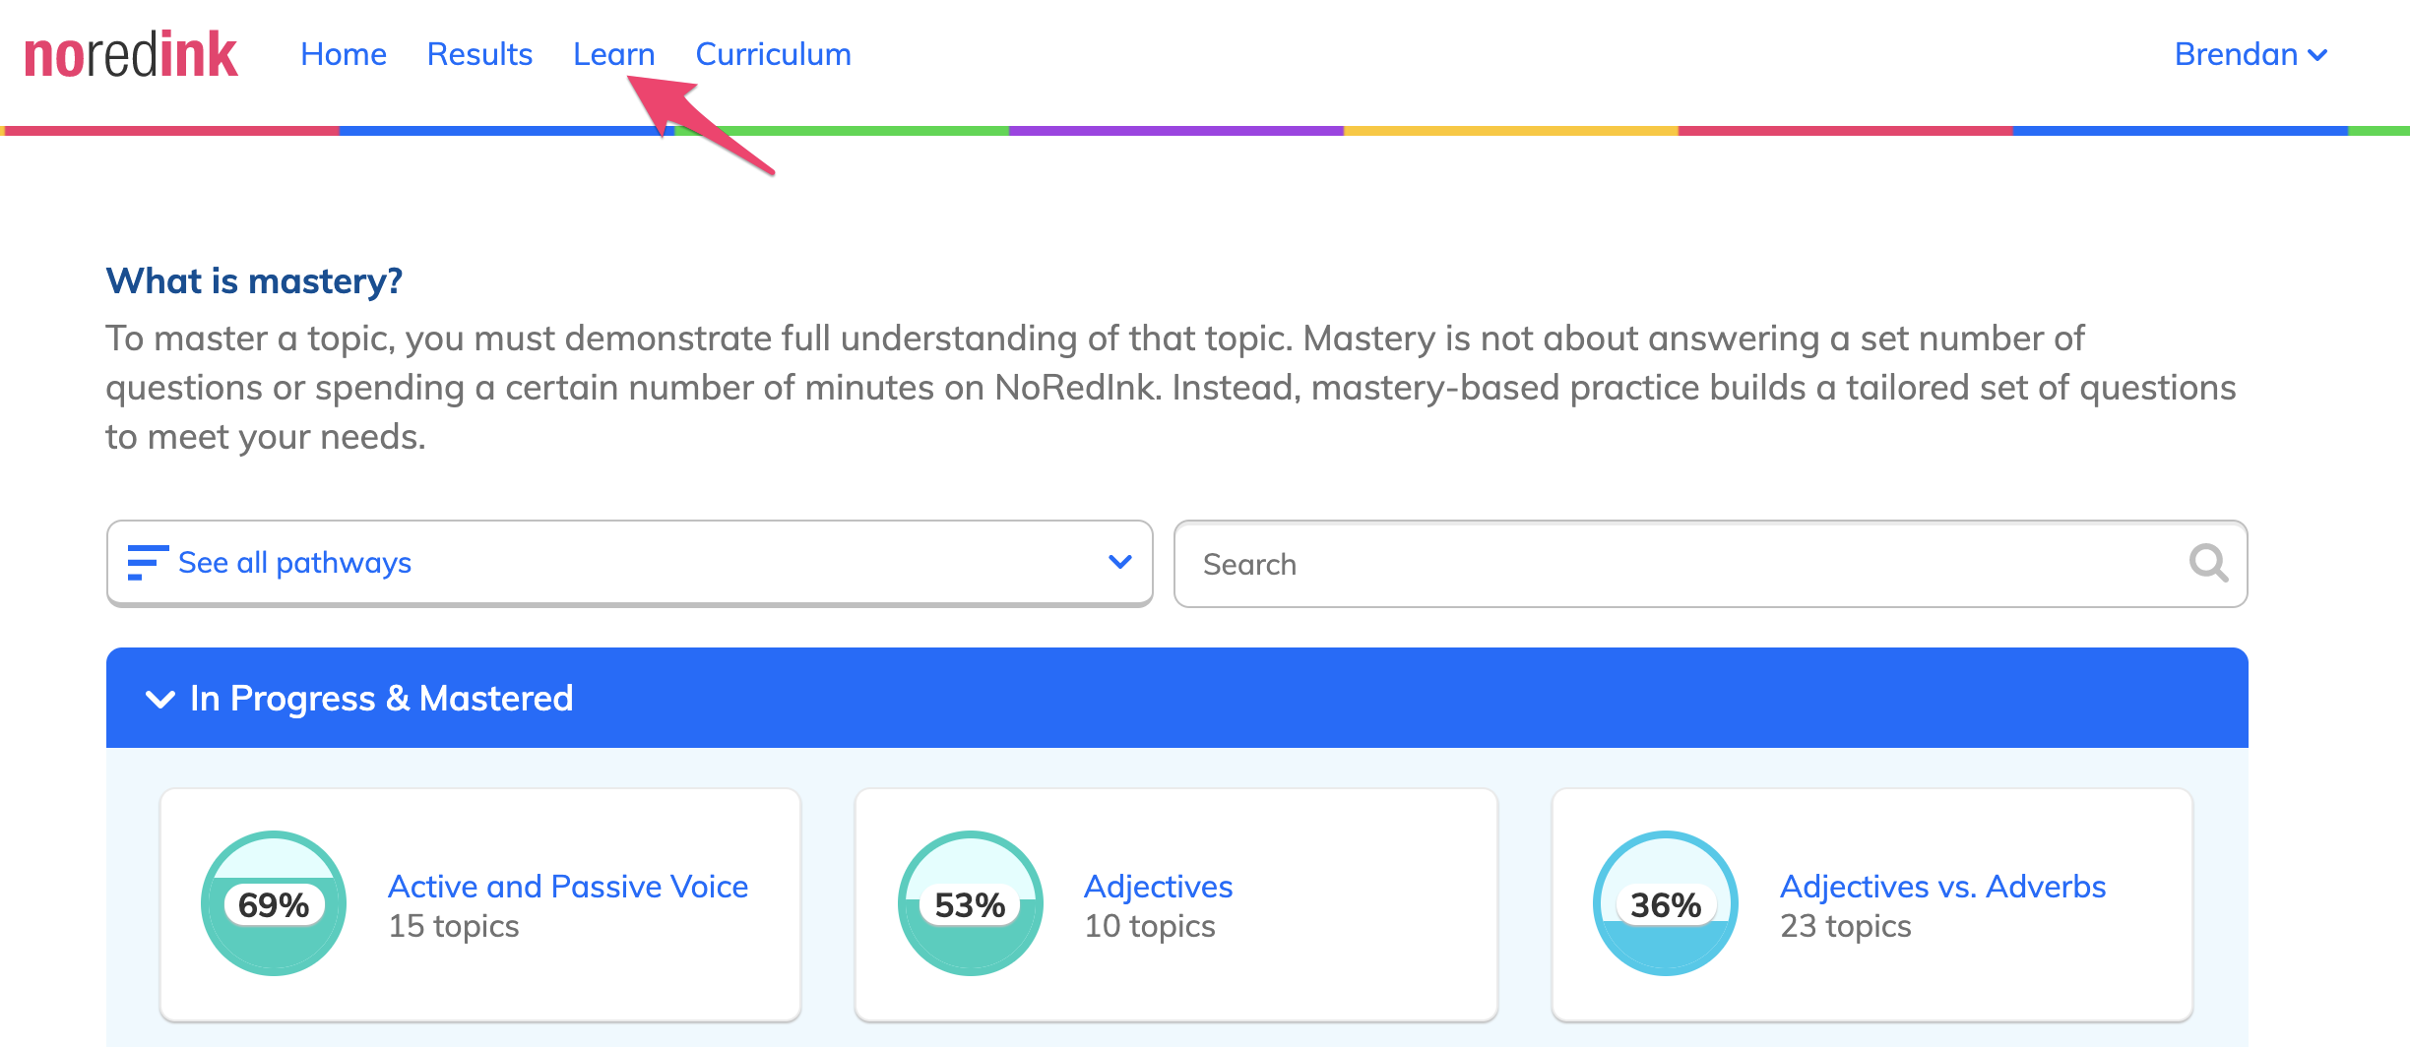Open Adjectives vs. Adverbs pathway

(1942, 886)
